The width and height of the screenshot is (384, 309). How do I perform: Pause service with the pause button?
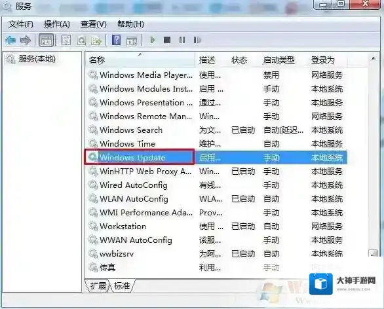click(182, 40)
